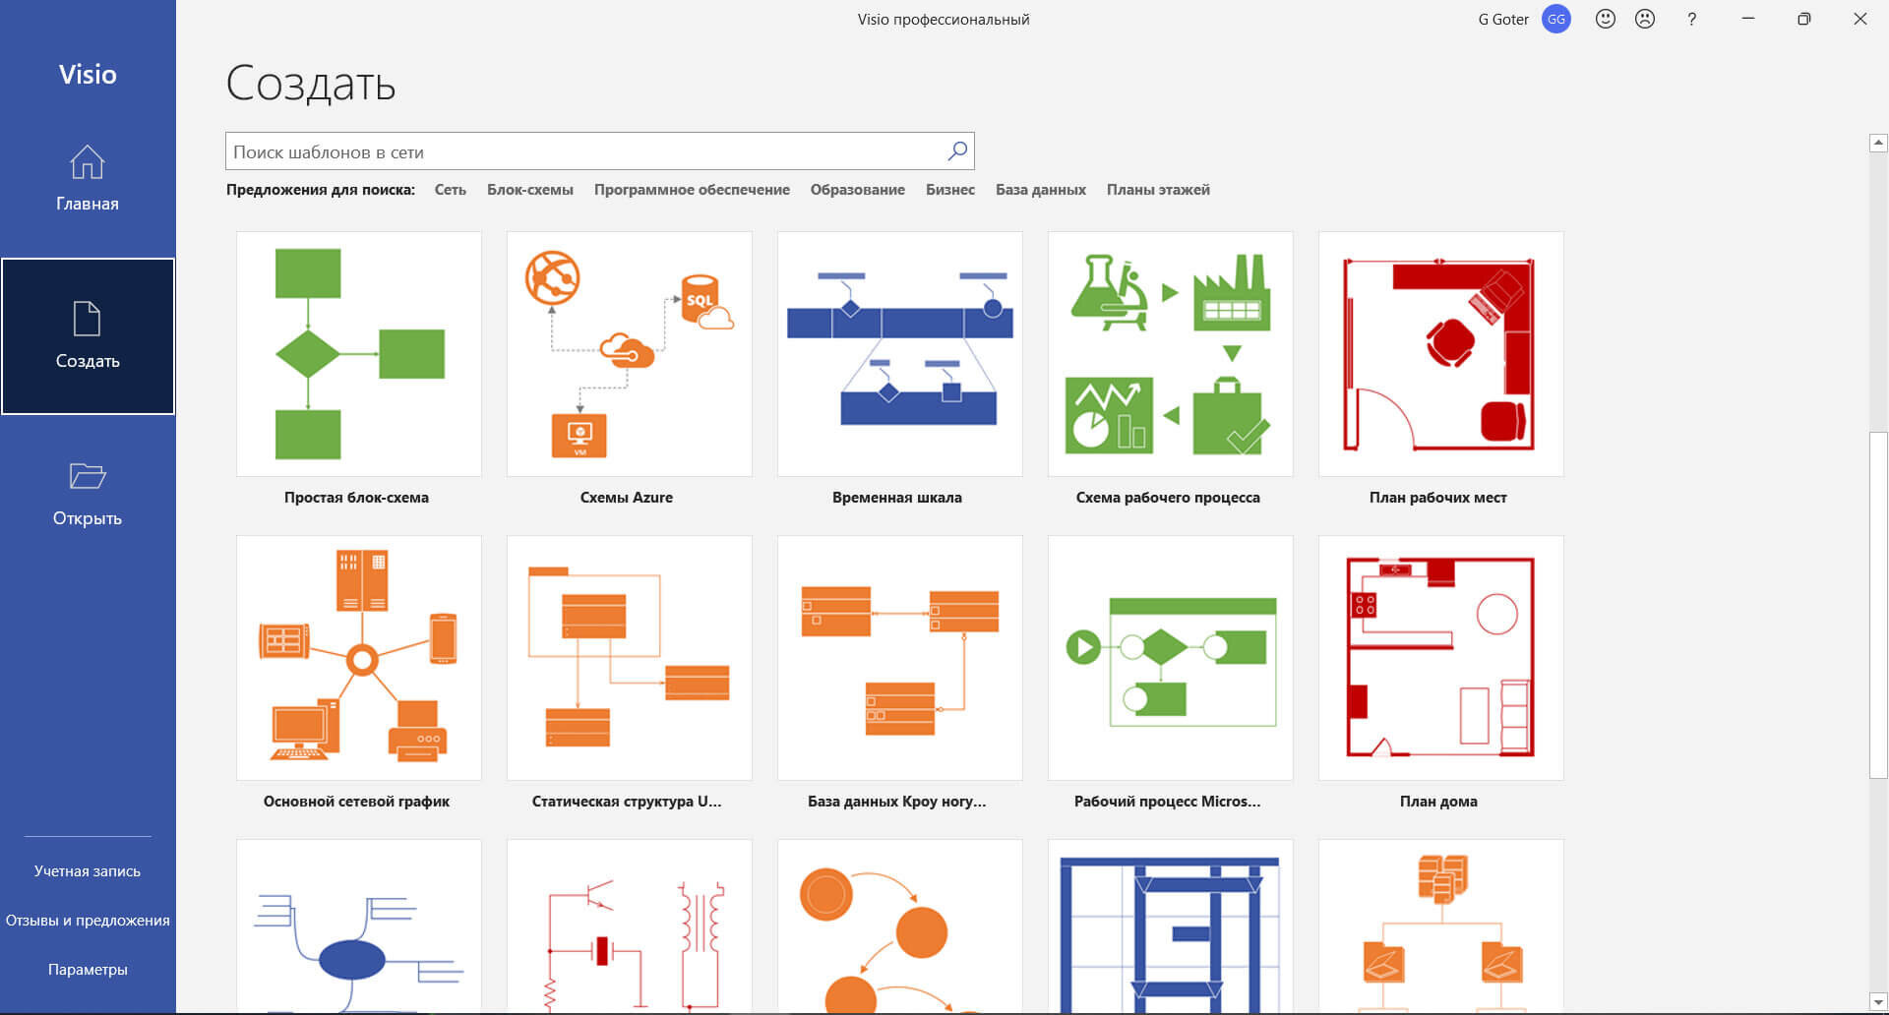The image size is (1889, 1015).
Task: Open the red electrical circuit template
Action: (x=630, y=926)
